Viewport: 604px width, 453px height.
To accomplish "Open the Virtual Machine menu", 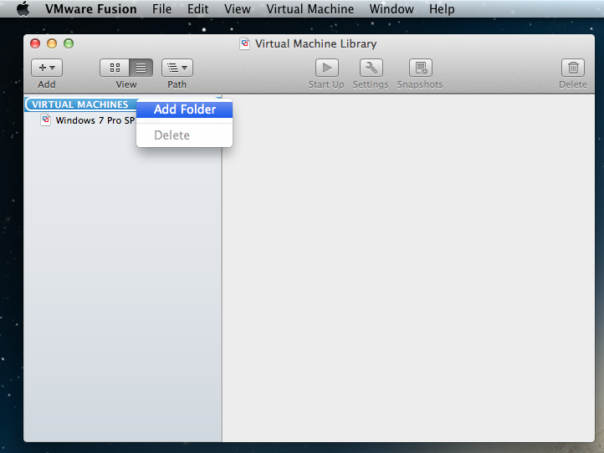I will point(310,9).
